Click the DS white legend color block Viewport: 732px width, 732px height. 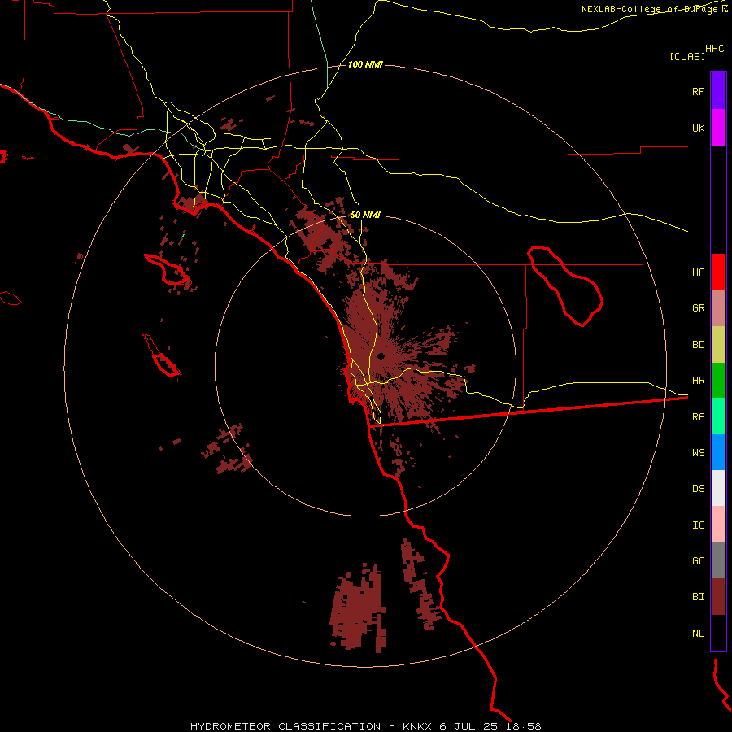coord(718,488)
